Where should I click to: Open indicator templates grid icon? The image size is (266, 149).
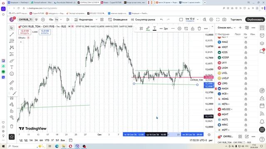(102, 19)
